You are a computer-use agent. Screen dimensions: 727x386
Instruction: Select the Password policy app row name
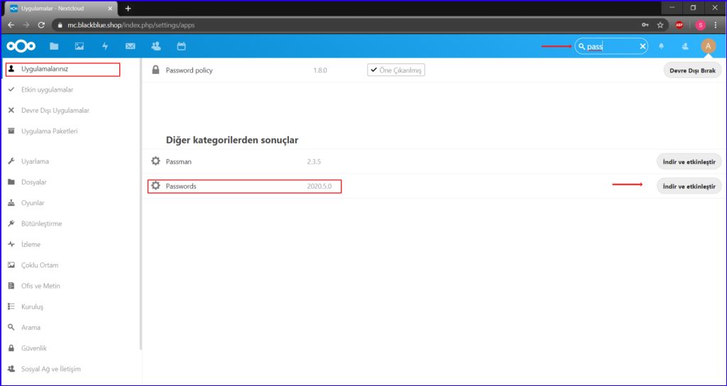tap(189, 70)
